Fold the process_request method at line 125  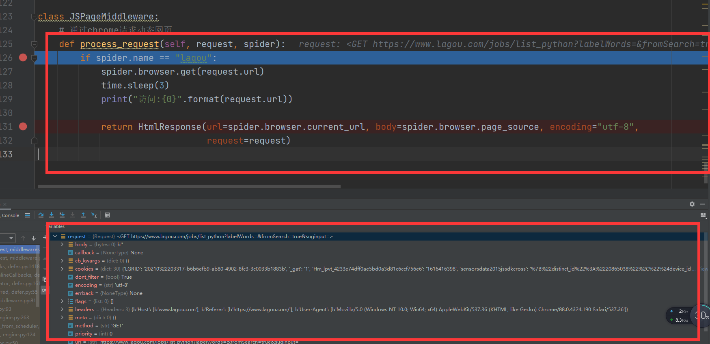click(34, 44)
